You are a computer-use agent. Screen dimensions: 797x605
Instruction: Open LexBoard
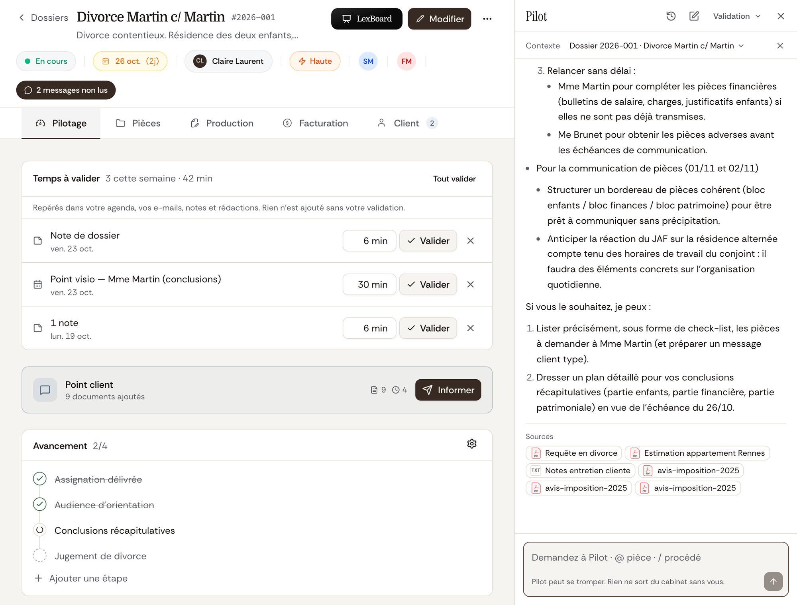click(x=367, y=19)
